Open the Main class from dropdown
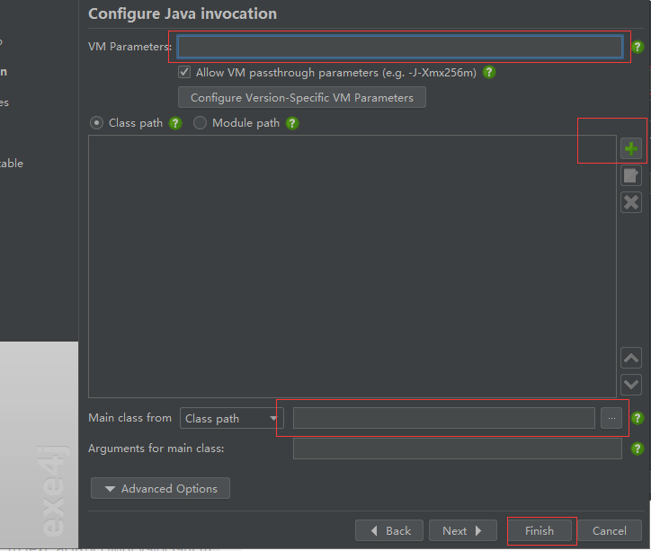This screenshot has height=551, width=651. pyautogui.click(x=232, y=418)
